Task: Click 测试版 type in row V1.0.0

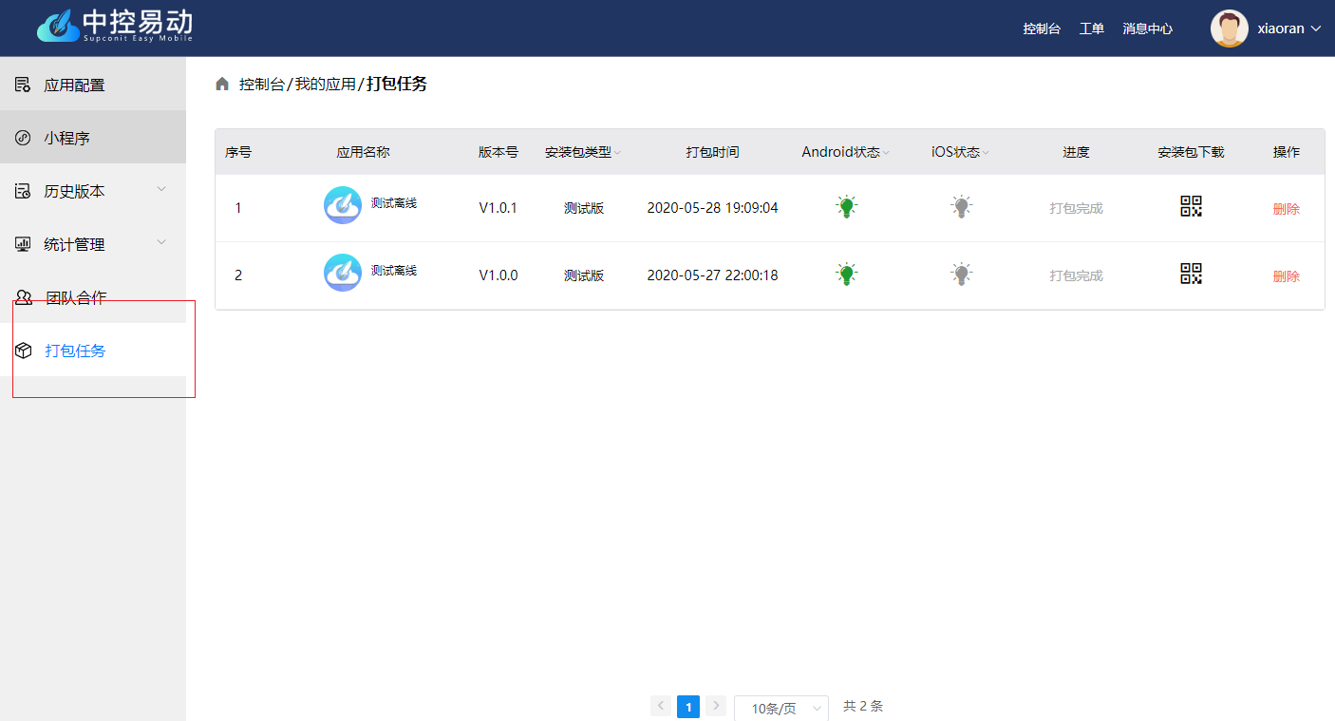Action: click(584, 275)
